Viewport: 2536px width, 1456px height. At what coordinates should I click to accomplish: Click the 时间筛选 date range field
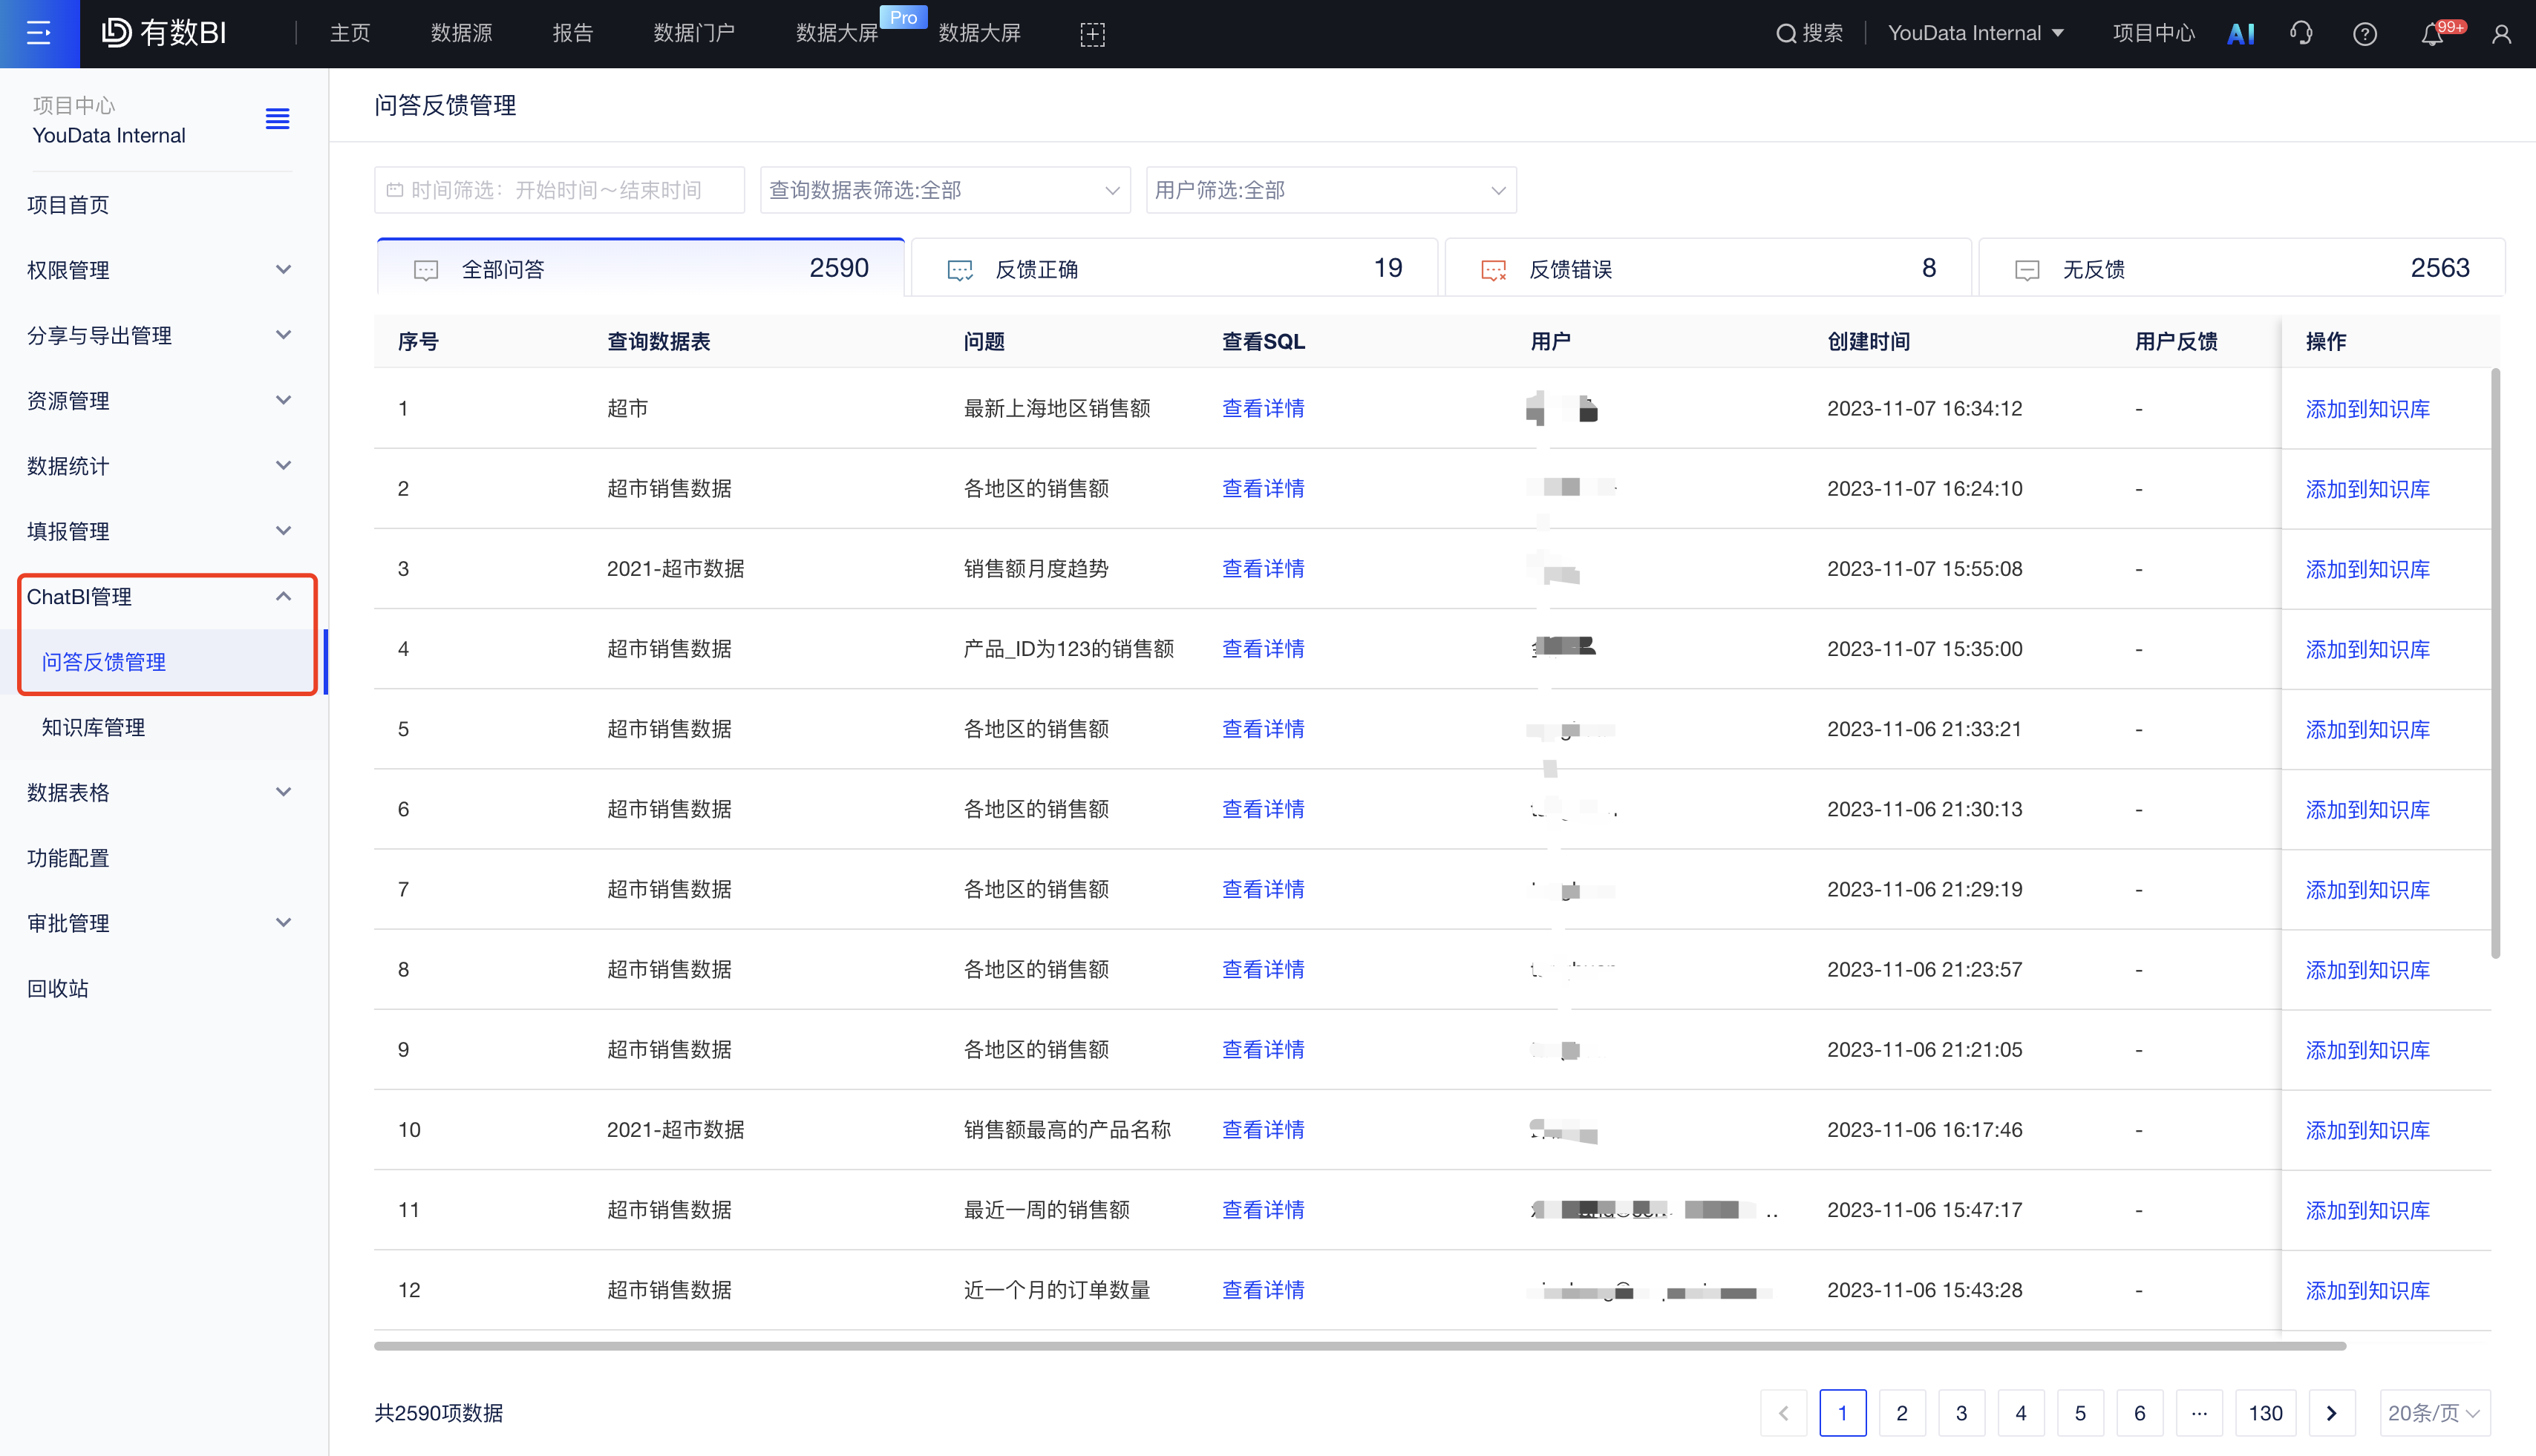(x=558, y=190)
